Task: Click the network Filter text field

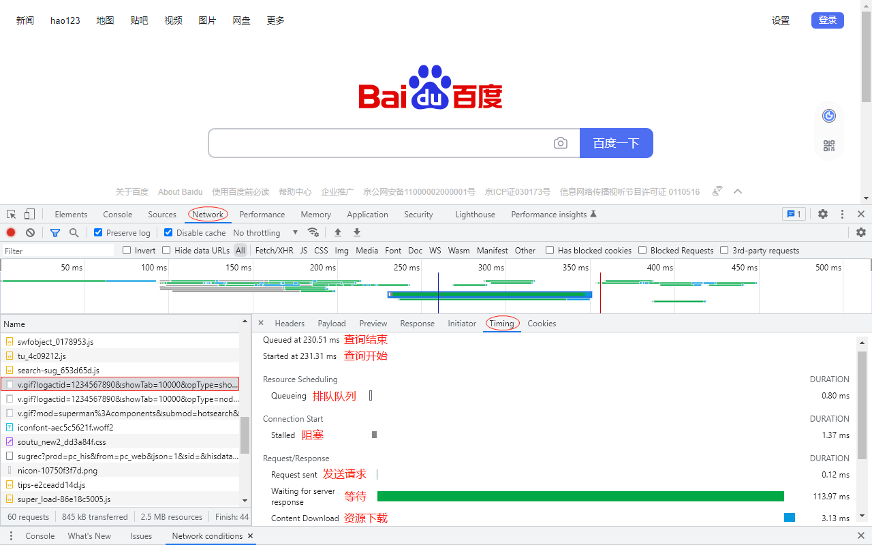Action: point(58,250)
